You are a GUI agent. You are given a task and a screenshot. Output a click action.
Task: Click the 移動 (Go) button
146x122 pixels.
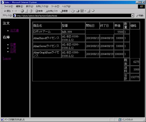tap(140, 16)
